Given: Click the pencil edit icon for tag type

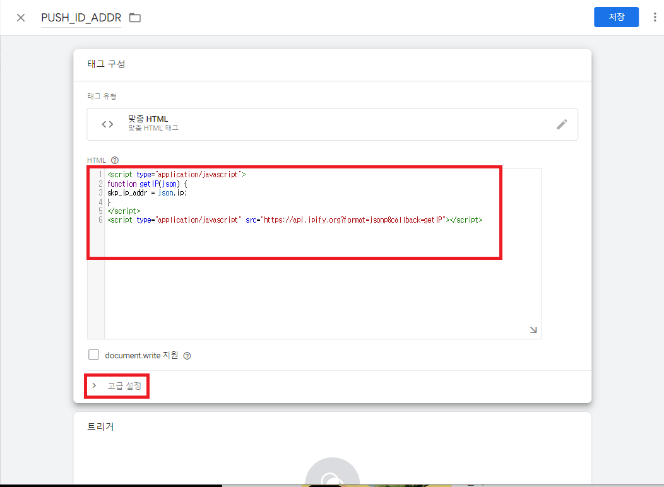Looking at the screenshot, I should click(x=562, y=124).
